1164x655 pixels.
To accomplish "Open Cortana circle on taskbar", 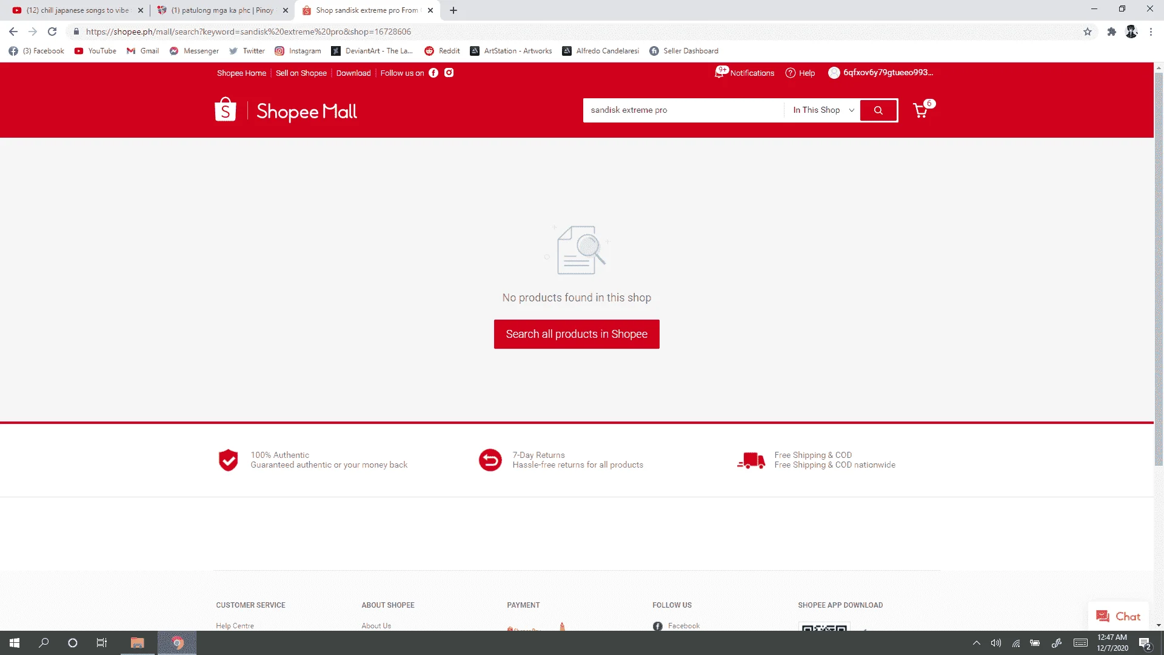I will [x=73, y=643].
